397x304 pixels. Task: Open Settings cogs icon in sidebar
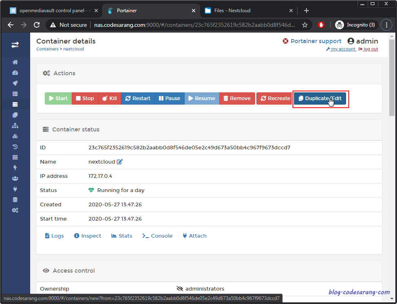(15, 210)
